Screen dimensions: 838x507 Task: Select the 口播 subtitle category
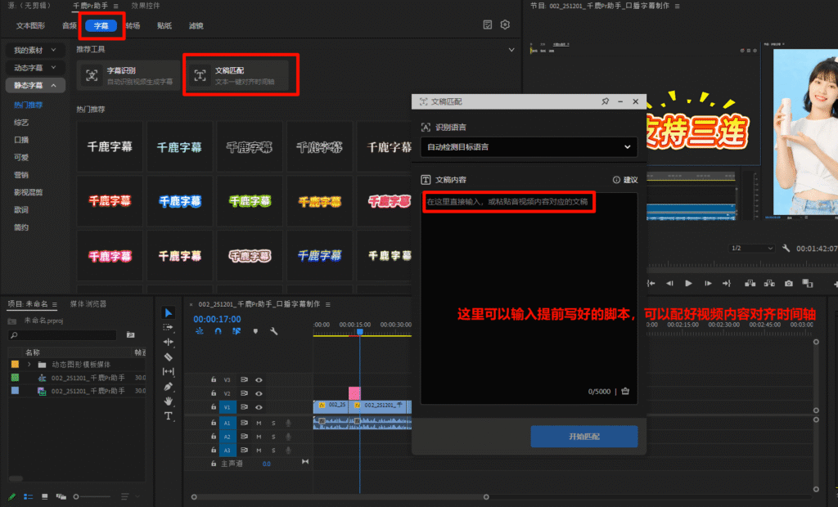(21, 140)
